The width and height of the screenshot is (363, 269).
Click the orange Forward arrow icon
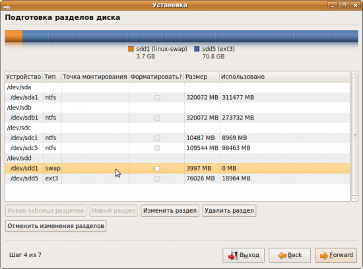pyautogui.click(x=324, y=256)
